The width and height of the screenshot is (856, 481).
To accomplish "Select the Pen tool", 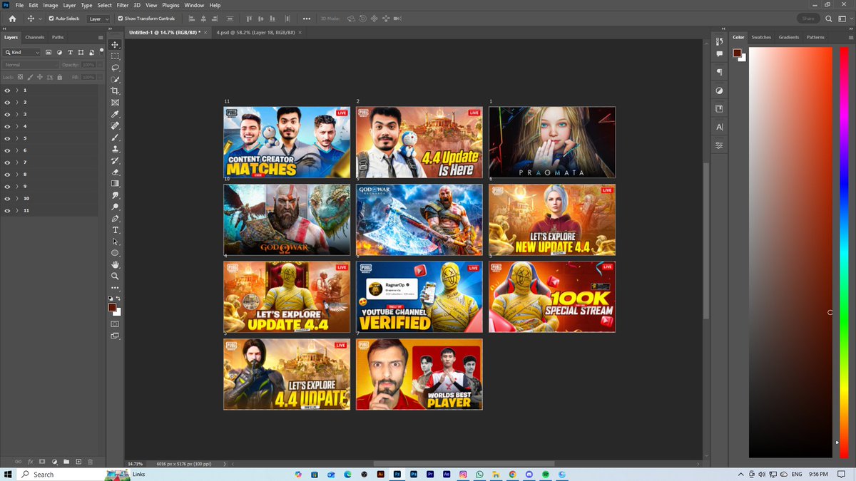I will coord(116,218).
